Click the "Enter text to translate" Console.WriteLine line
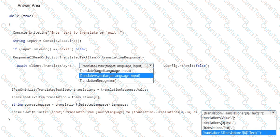This screenshot has width=280, height=137. 69,32
